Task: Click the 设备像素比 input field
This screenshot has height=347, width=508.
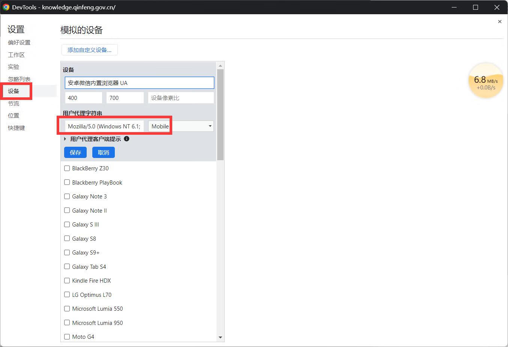Action: coord(181,98)
